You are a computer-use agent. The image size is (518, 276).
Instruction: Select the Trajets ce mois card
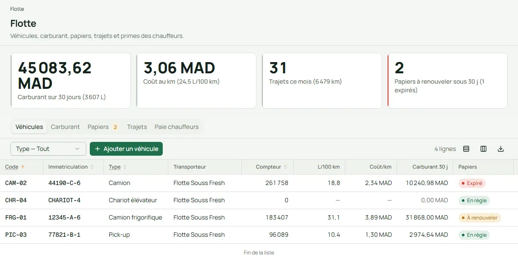click(322, 81)
